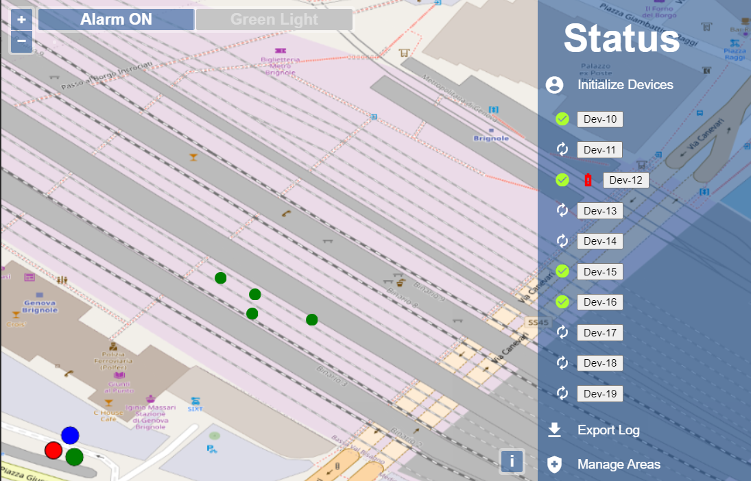Screen dimensions: 751x481
Task: Click the Initialize Devices user icon
Action: [x=554, y=85]
